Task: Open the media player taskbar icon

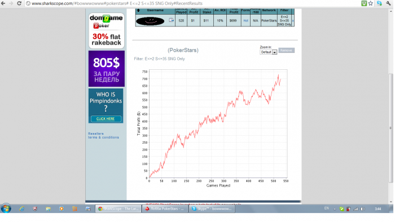Action: [62, 208]
